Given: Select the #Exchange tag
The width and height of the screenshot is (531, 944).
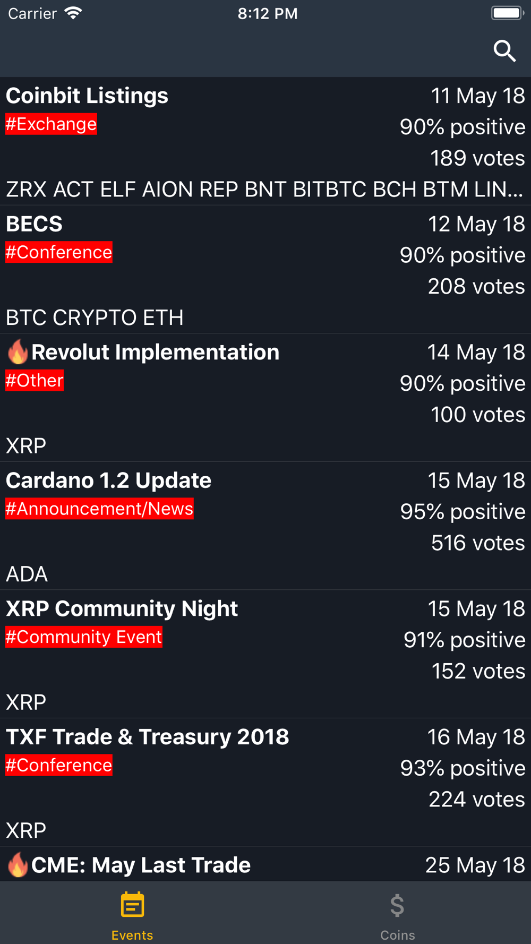Looking at the screenshot, I should 51,124.
